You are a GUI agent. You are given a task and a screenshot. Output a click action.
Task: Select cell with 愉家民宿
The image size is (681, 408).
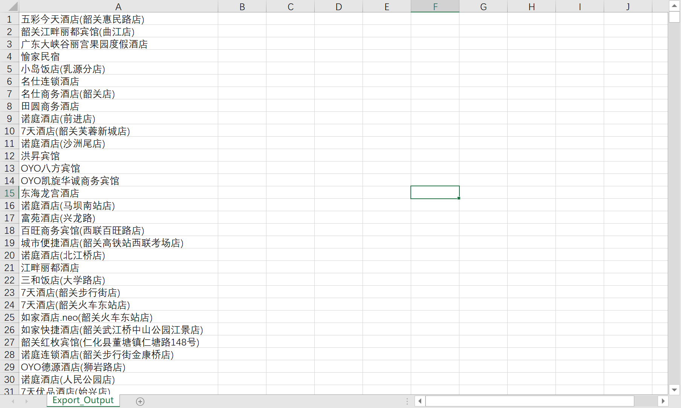click(x=118, y=56)
